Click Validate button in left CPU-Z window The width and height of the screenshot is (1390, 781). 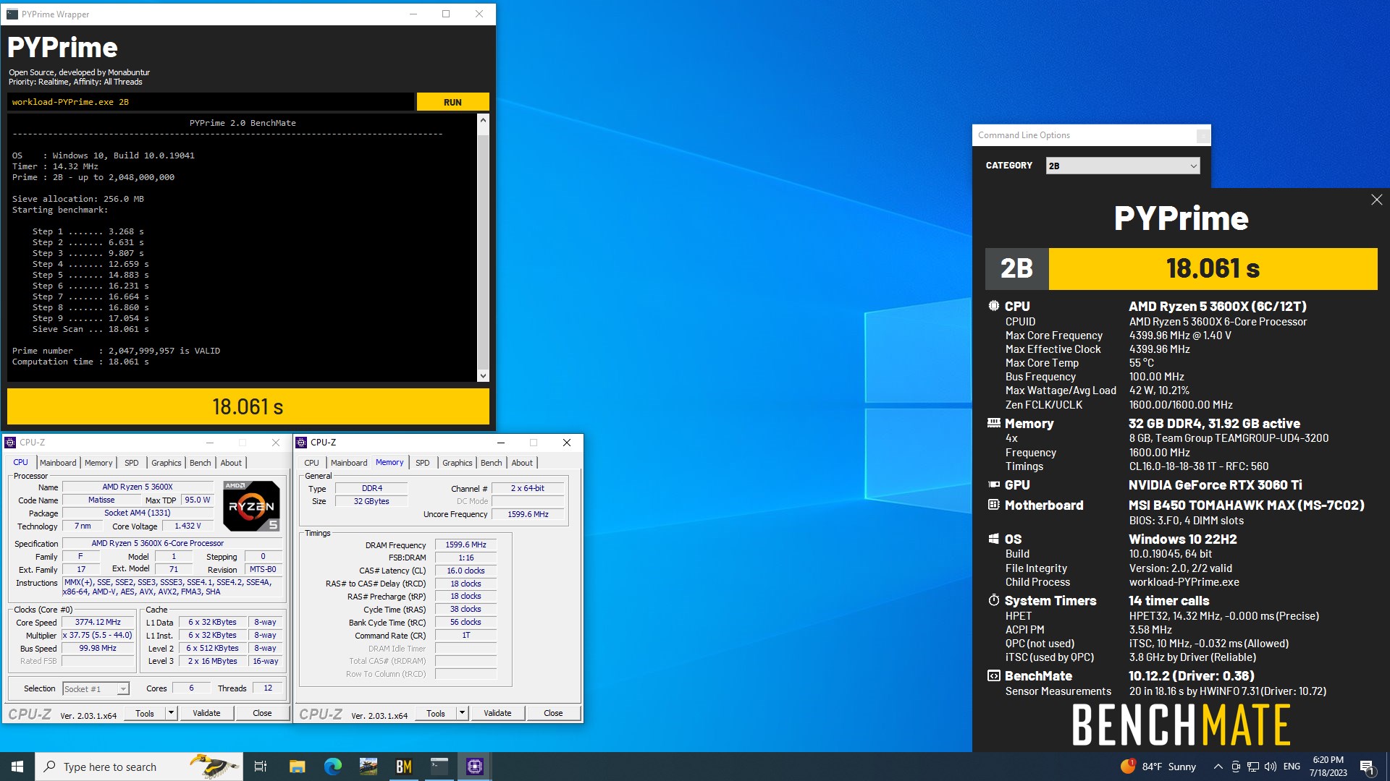click(206, 713)
